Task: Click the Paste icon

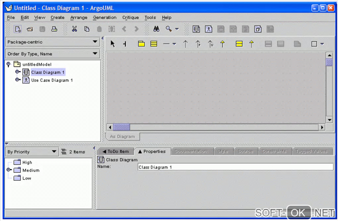Action: coord(99,29)
